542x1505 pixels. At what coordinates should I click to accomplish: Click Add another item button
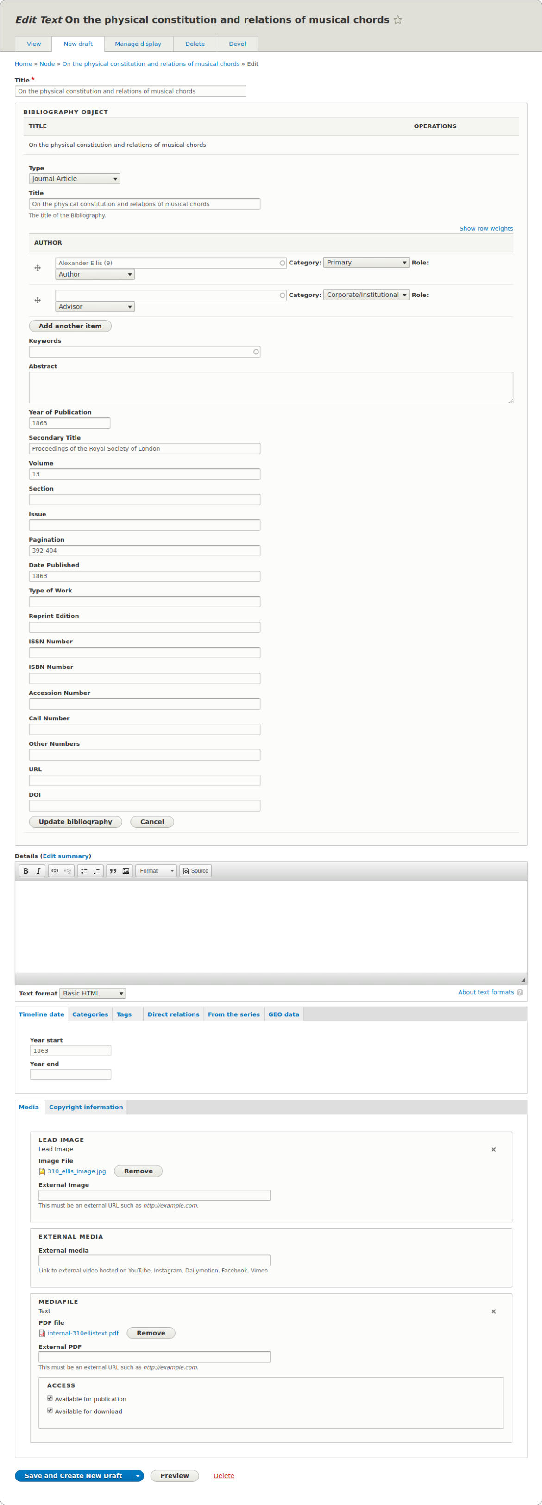click(x=70, y=326)
